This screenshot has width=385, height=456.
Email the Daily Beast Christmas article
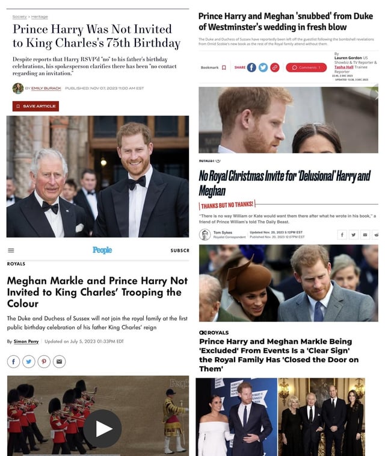tap(365, 235)
